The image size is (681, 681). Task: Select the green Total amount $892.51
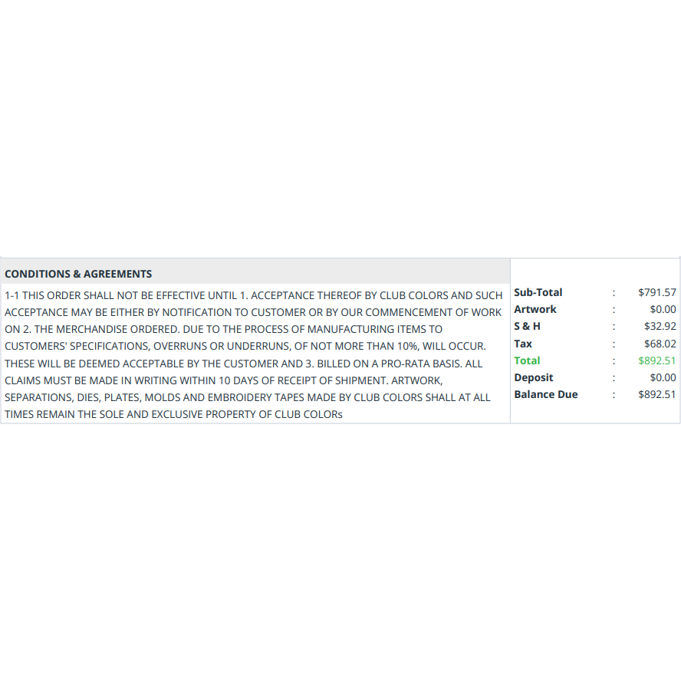pyautogui.click(x=657, y=361)
